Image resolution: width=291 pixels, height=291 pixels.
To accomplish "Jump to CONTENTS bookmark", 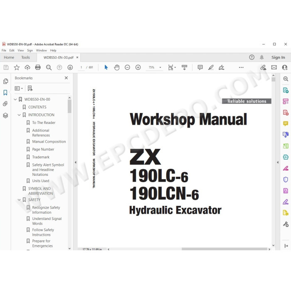I will 37,107.
